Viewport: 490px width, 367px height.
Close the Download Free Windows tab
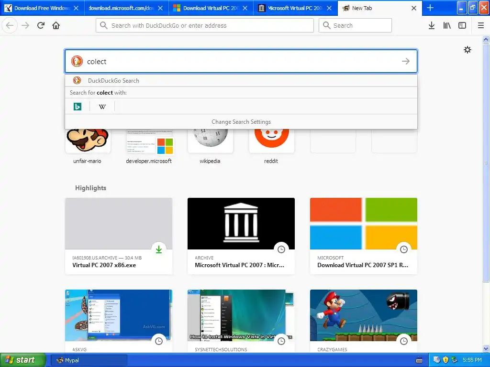pyautogui.click(x=76, y=8)
